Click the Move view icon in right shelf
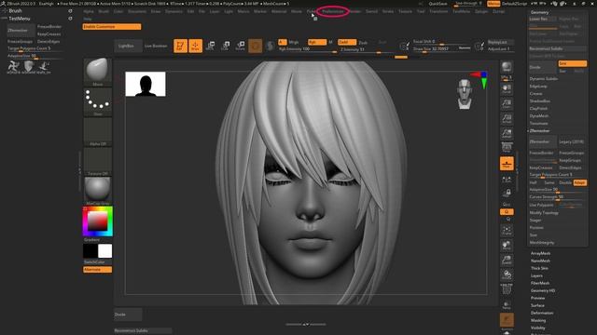The height and width of the screenshot is (335, 597). click(507, 246)
